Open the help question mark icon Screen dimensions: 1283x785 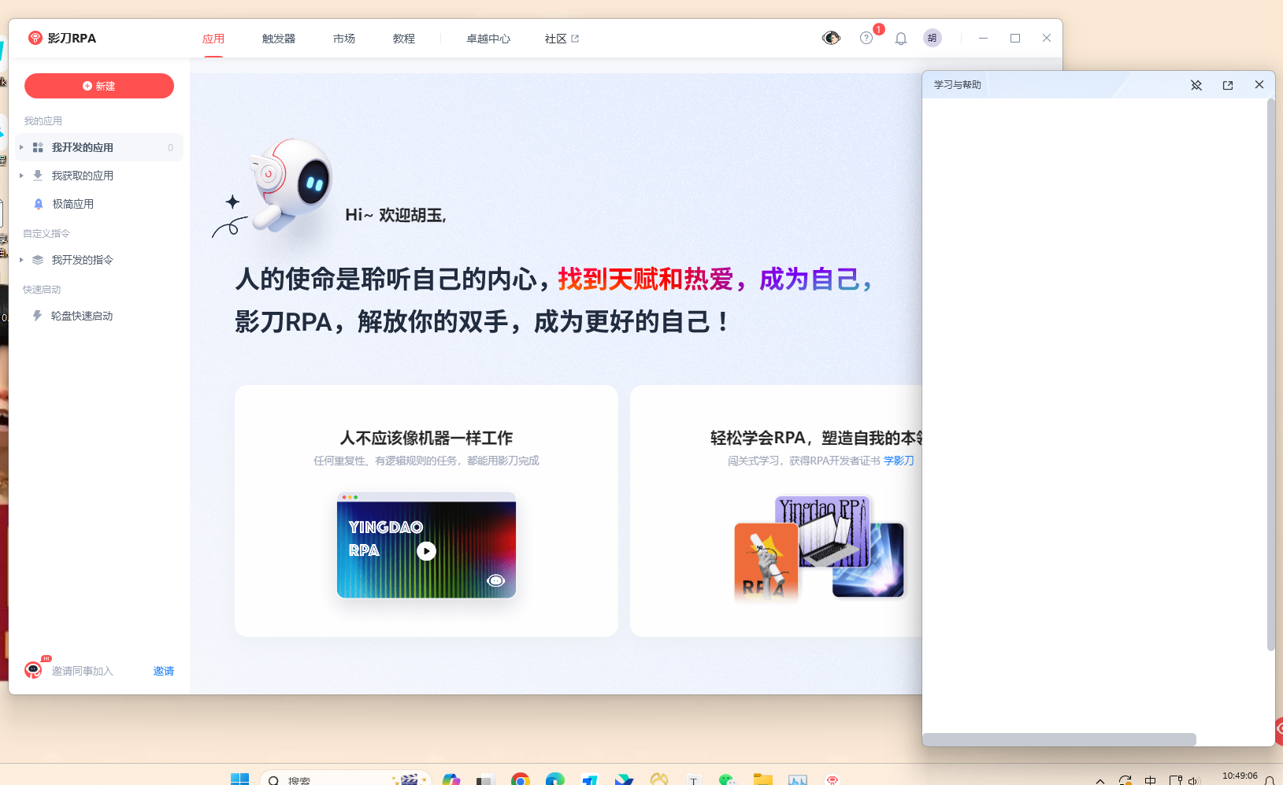tap(866, 38)
